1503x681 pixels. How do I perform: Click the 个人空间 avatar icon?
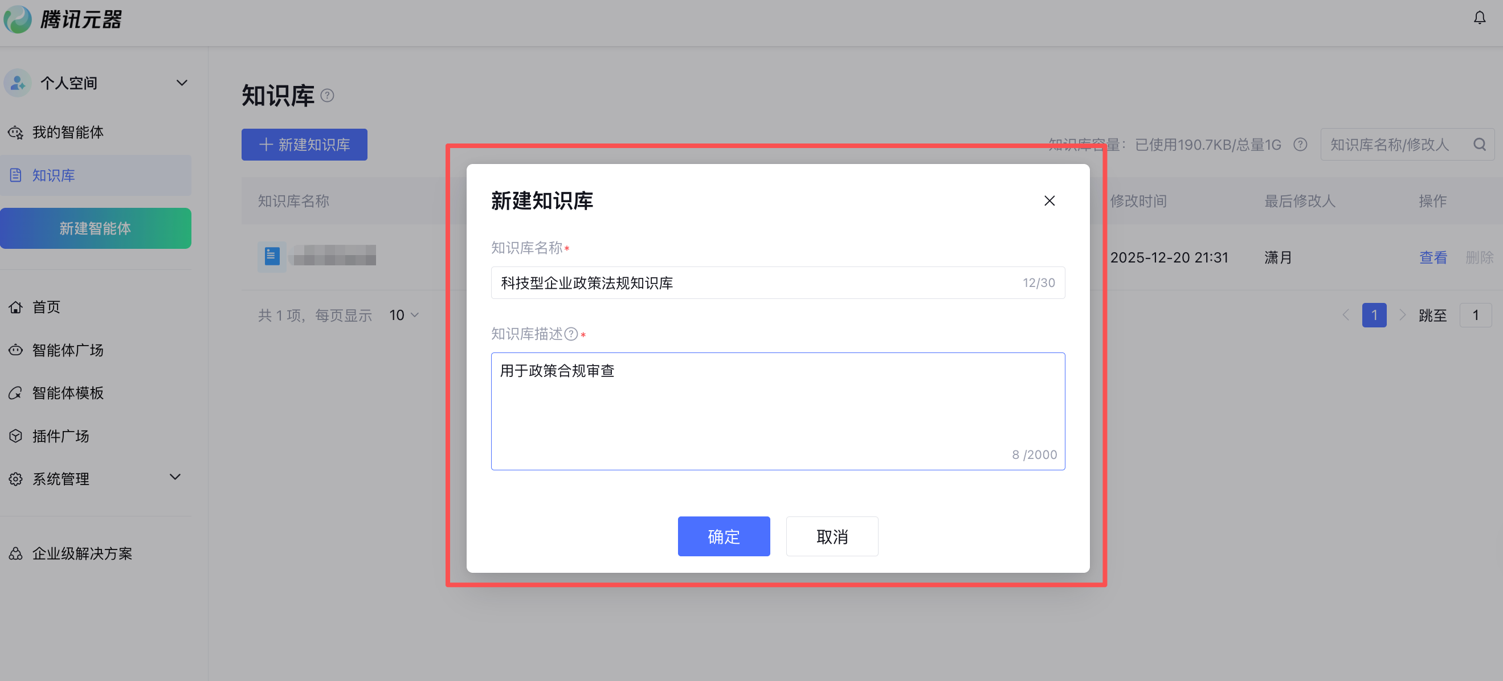(x=18, y=83)
